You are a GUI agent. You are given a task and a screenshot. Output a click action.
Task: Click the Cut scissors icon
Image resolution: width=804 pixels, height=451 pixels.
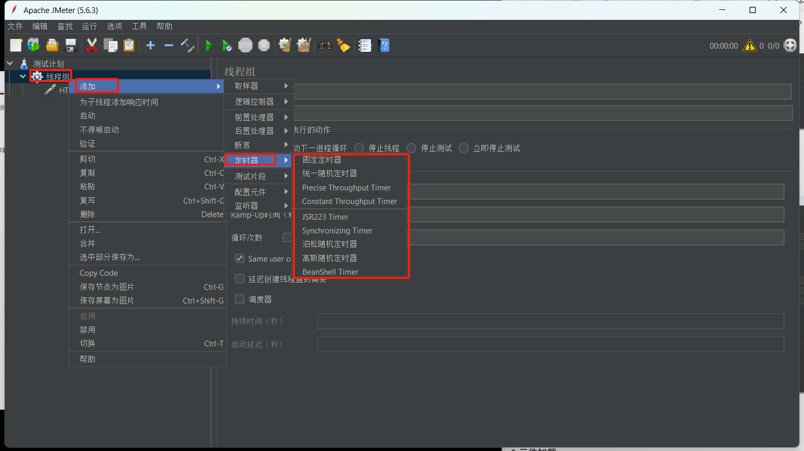[x=92, y=46]
